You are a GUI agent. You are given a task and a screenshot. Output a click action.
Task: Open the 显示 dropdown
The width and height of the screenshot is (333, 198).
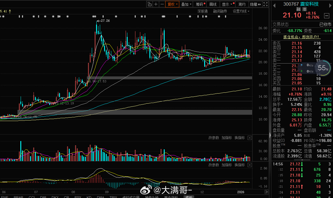click(x=228, y=4)
